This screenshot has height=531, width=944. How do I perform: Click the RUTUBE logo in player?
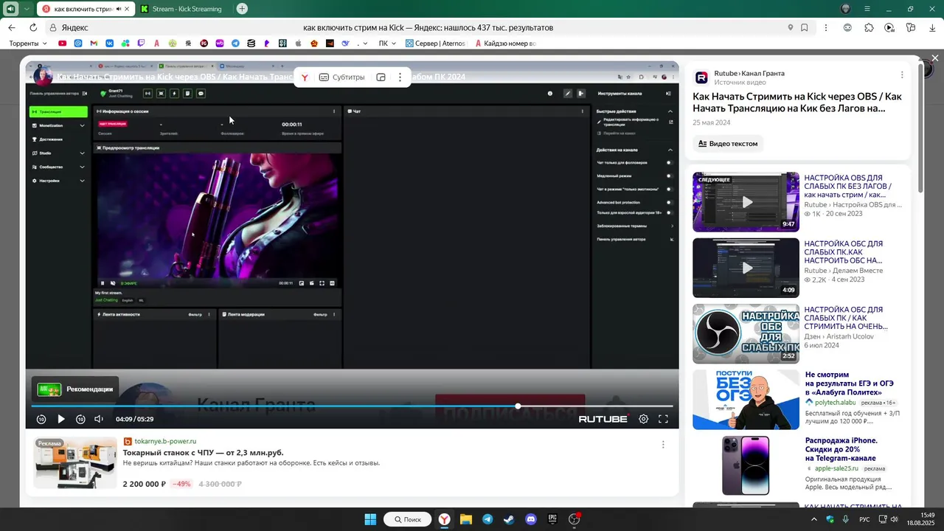(603, 419)
